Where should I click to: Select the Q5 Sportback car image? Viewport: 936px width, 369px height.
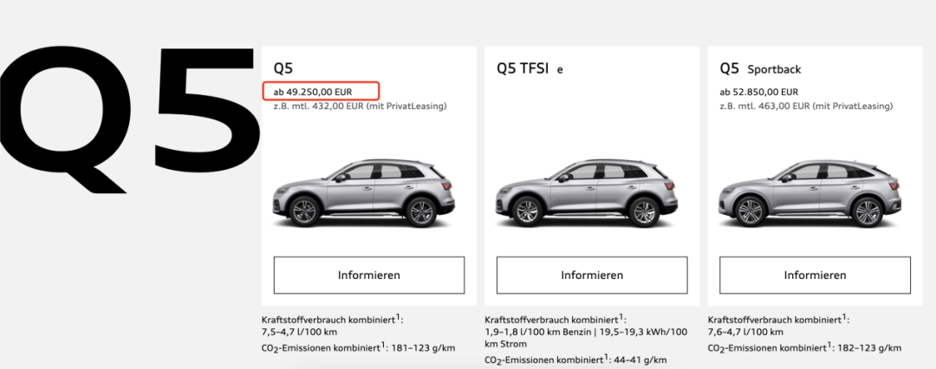809,193
